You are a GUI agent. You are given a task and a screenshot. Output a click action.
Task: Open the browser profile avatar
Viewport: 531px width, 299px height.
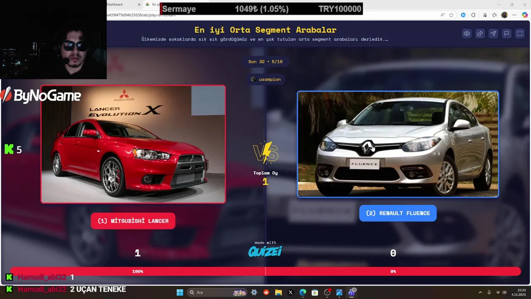coord(504,15)
